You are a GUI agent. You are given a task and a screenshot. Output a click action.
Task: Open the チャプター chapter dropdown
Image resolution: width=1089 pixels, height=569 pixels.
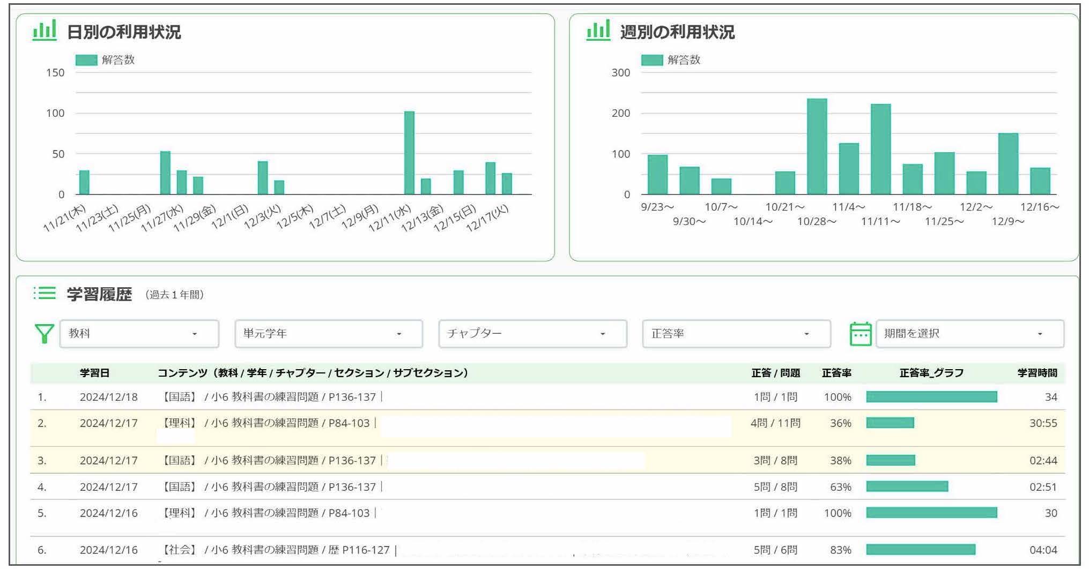tap(532, 334)
